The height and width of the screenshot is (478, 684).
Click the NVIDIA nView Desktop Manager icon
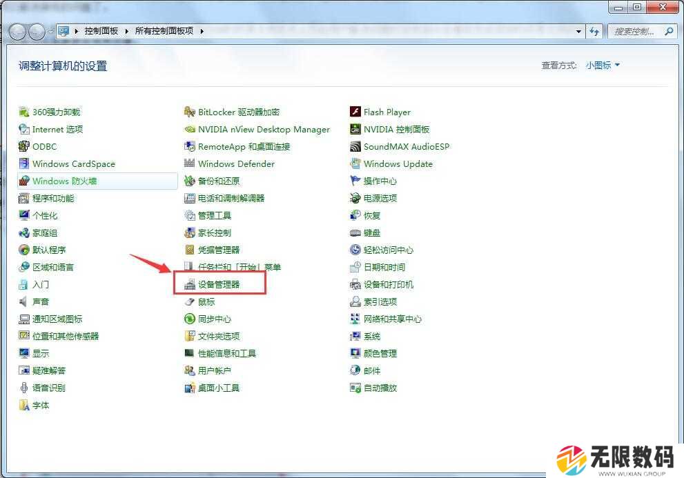click(189, 129)
